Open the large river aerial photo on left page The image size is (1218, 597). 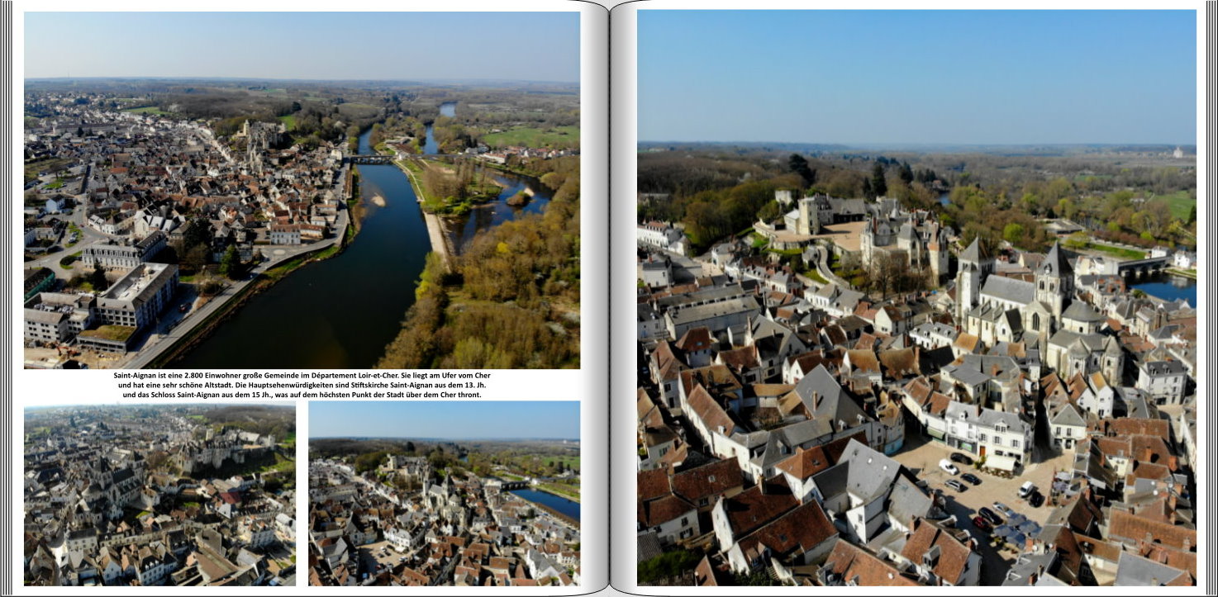[x=302, y=190]
